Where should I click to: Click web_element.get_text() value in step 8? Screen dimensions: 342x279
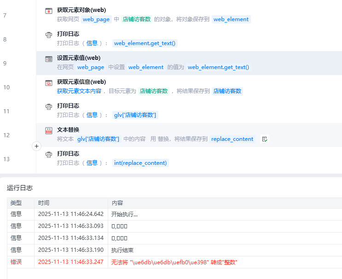(145, 43)
